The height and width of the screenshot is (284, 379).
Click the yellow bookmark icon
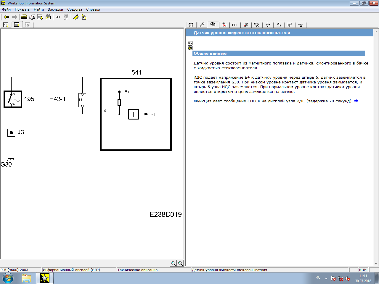click(x=76, y=17)
